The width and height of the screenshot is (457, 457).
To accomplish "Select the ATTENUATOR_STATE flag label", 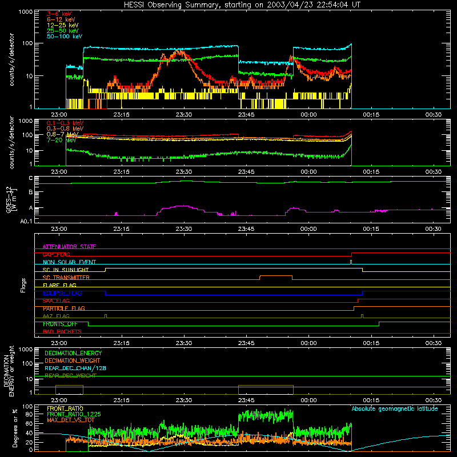I will (69, 247).
